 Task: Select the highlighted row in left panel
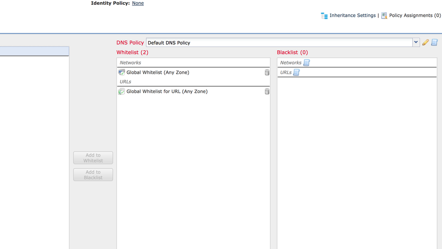pyautogui.click(x=35, y=51)
